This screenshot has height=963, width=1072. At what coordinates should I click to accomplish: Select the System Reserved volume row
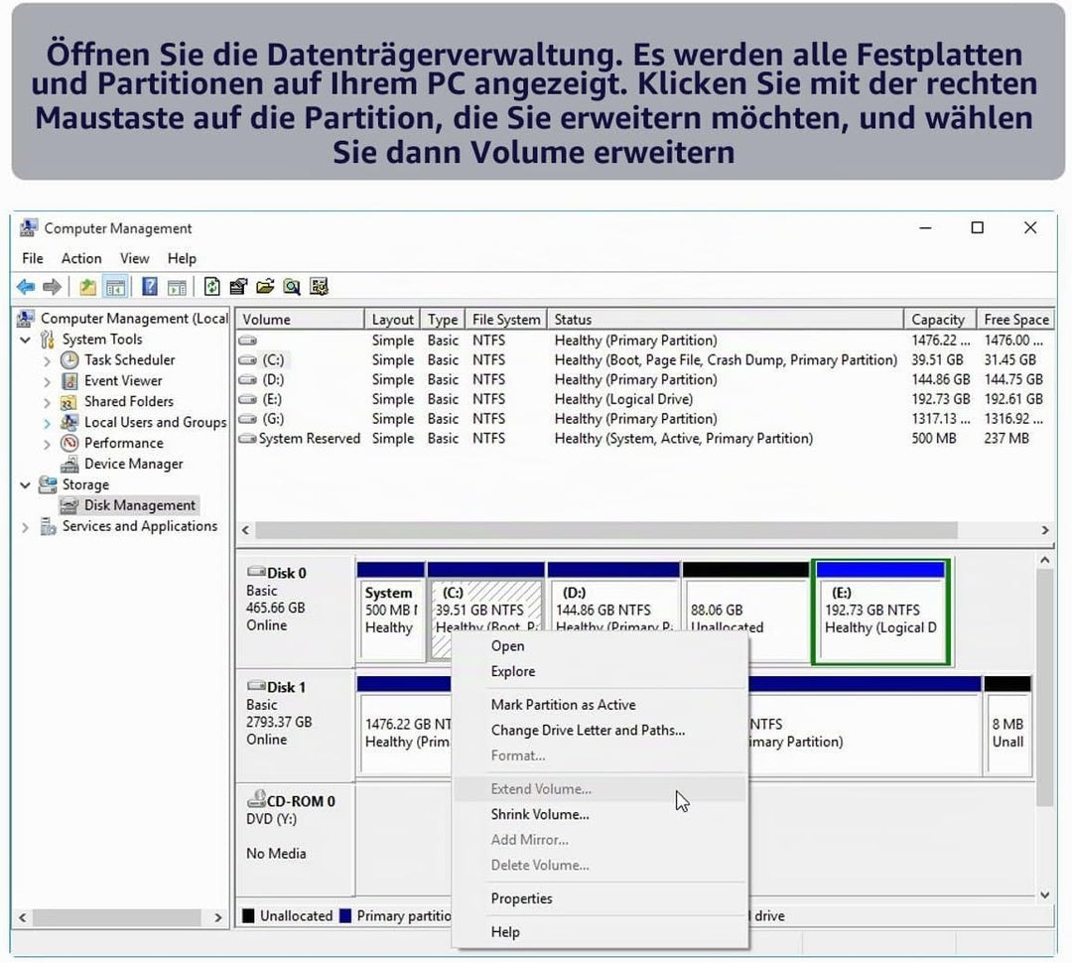click(645, 439)
